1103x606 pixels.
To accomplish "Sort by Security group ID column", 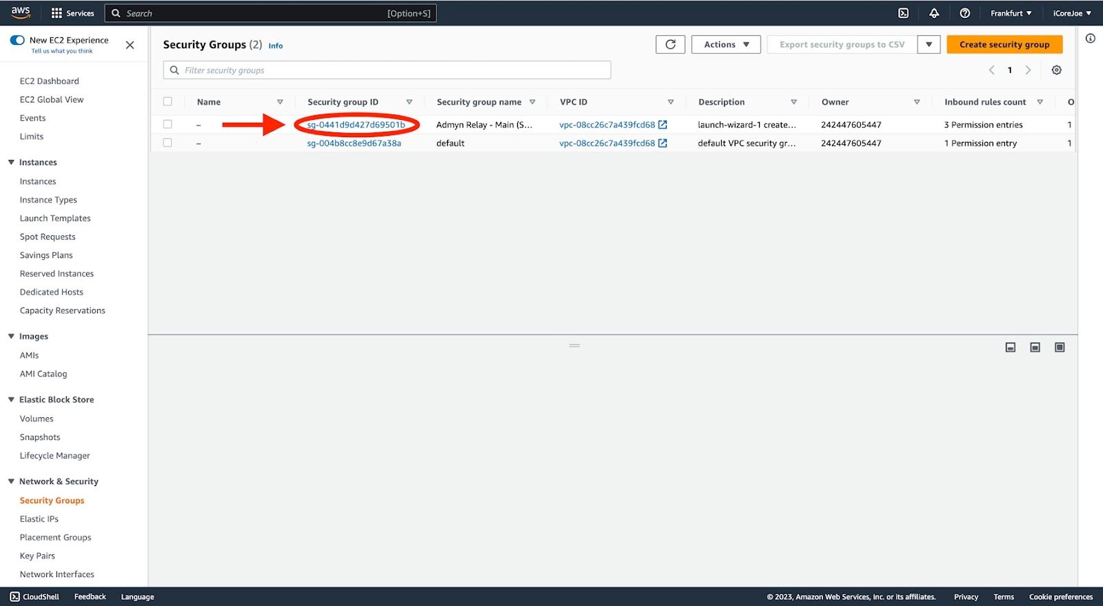I will coord(409,102).
